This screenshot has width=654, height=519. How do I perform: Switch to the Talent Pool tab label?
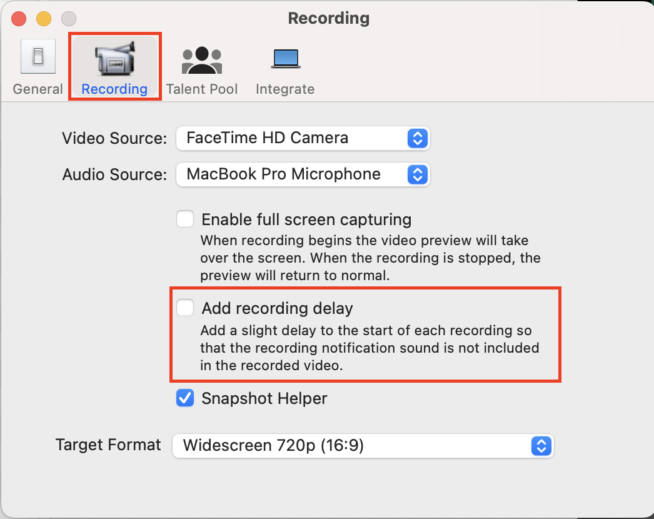[x=202, y=89]
